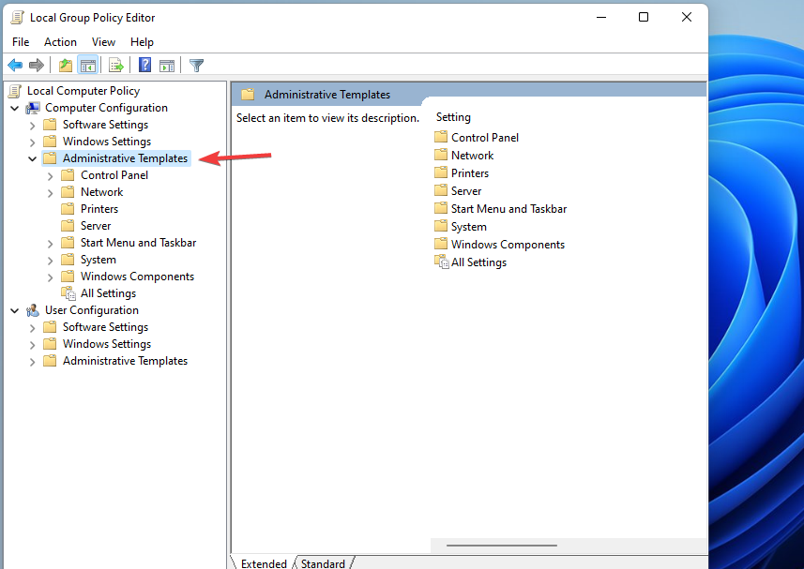The image size is (804, 569).
Task: Maximize the Local Group Policy Editor window
Action: (644, 17)
